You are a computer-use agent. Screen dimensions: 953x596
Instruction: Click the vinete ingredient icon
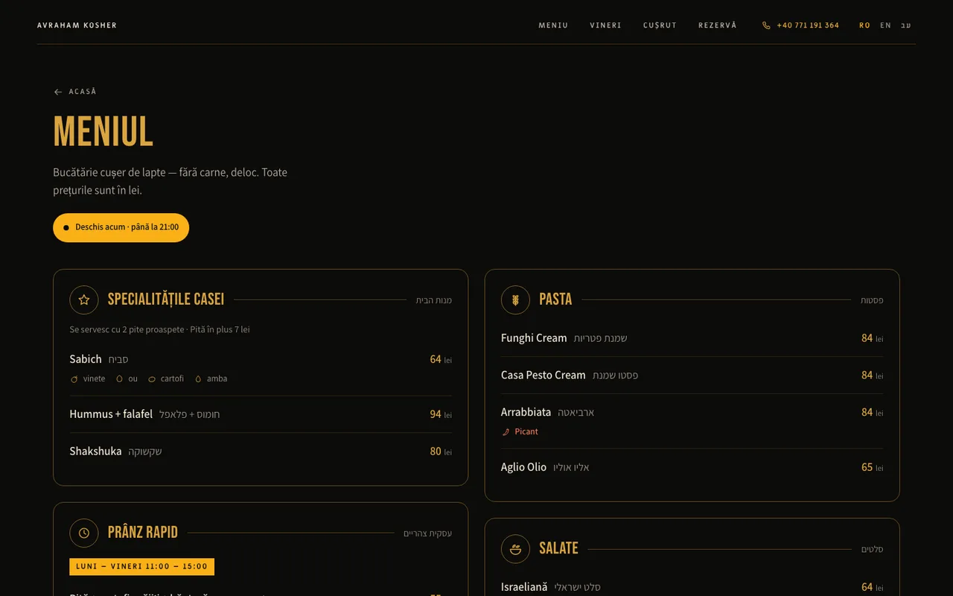74,379
